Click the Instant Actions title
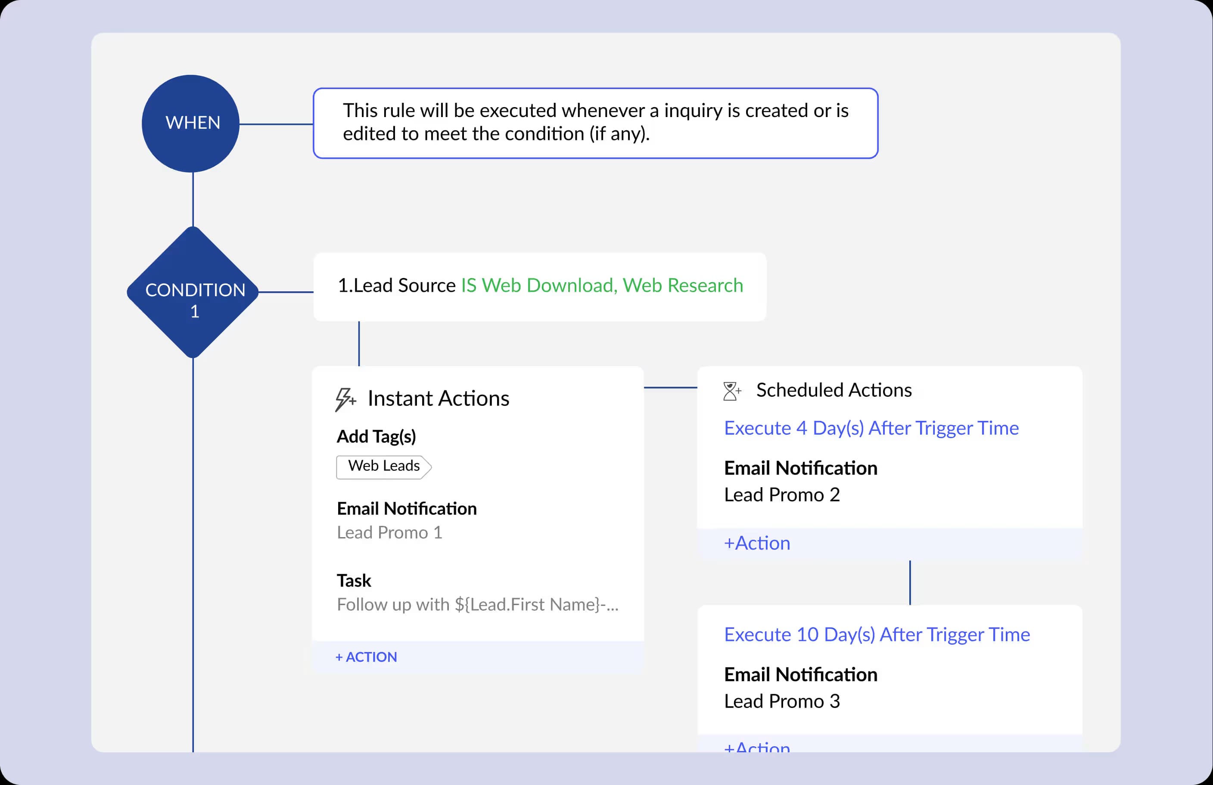Screen dimensions: 1213x785 pyautogui.click(x=439, y=399)
